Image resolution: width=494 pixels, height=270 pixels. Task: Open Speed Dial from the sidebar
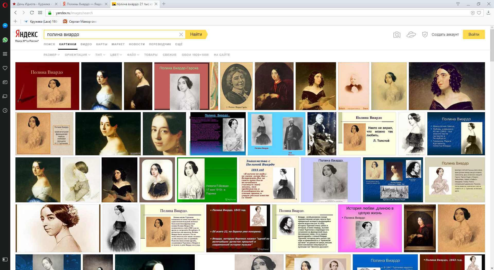click(x=5, y=54)
